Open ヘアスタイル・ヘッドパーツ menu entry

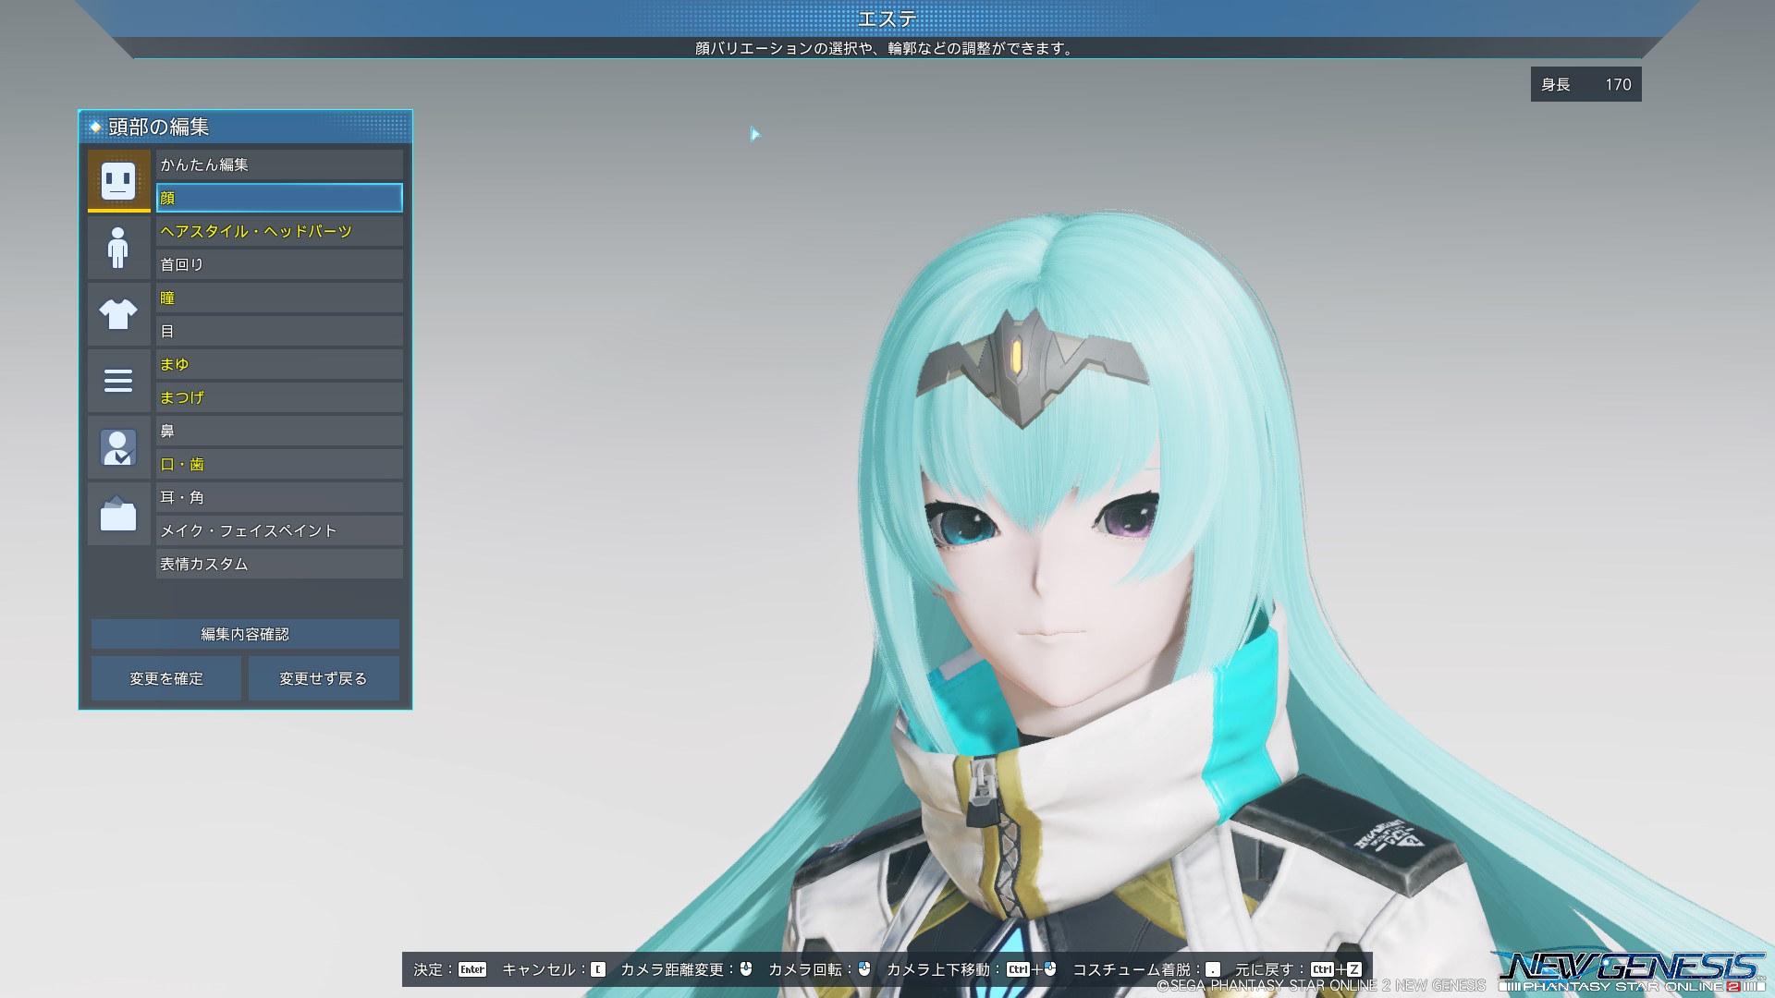tap(279, 231)
